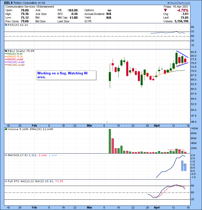The width and height of the screenshot is (202, 210).
Task: Click the EMA(8) 75.28 legend entry
Action: (x=14, y=56)
